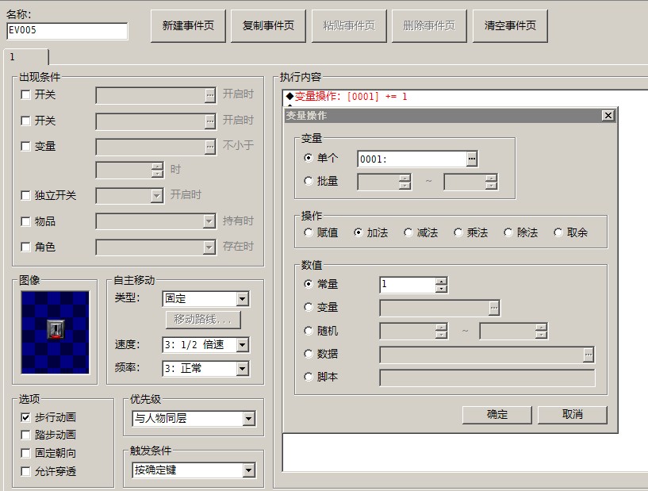648x491 pixels.
Task: Click the 粘贴事件页 button
Action: tap(349, 26)
